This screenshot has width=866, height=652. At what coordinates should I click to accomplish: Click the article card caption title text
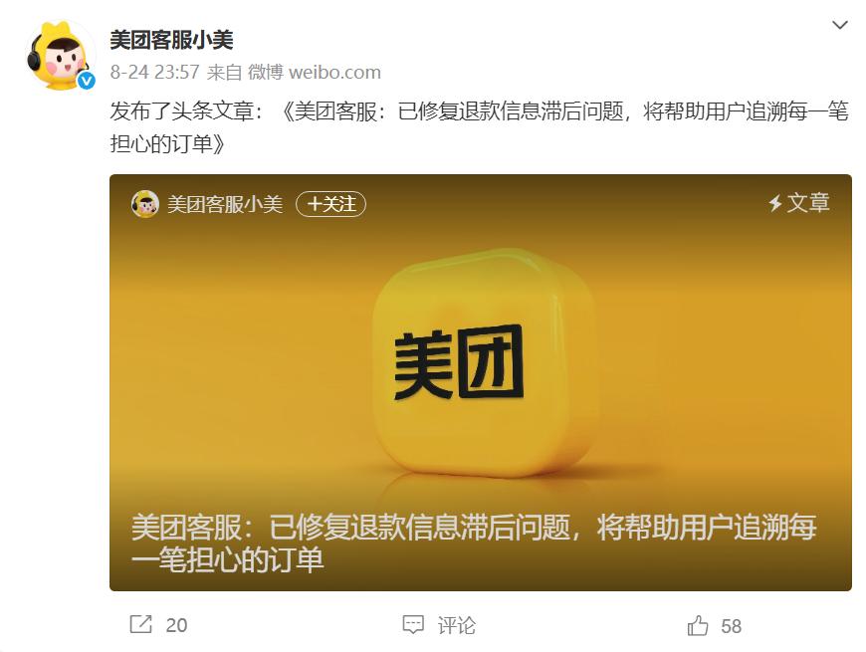(x=474, y=543)
